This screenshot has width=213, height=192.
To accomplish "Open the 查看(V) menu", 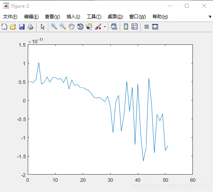I will click(x=52, y=17).
